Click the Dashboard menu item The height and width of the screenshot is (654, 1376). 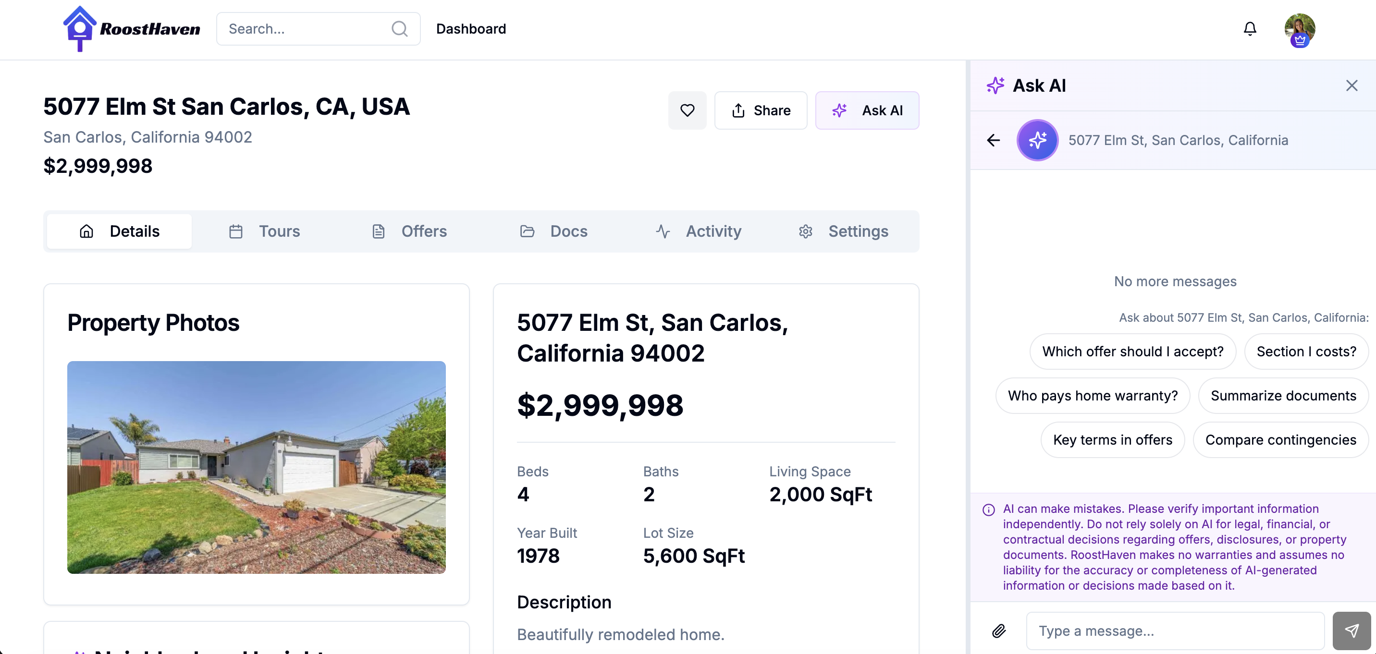coord(470,28)
